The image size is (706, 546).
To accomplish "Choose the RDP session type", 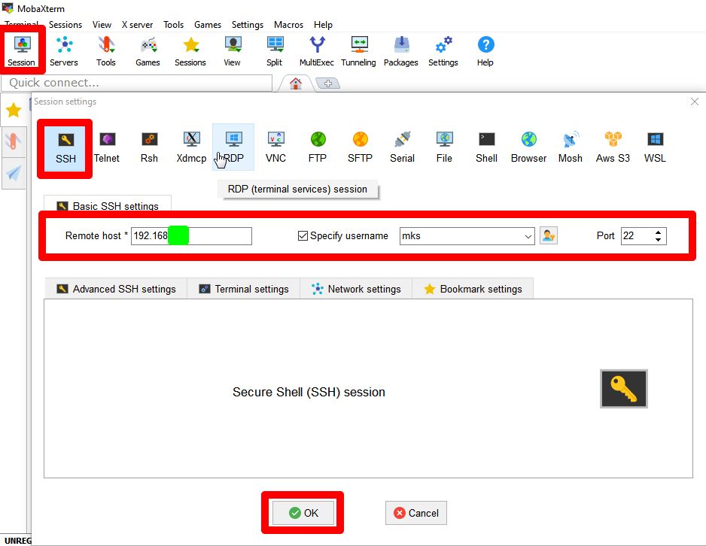I will (x=233, y=147).
